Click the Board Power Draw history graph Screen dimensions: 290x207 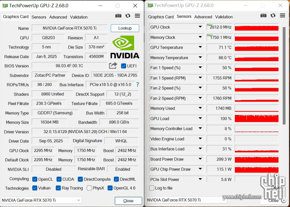click(x=257, y=159)
